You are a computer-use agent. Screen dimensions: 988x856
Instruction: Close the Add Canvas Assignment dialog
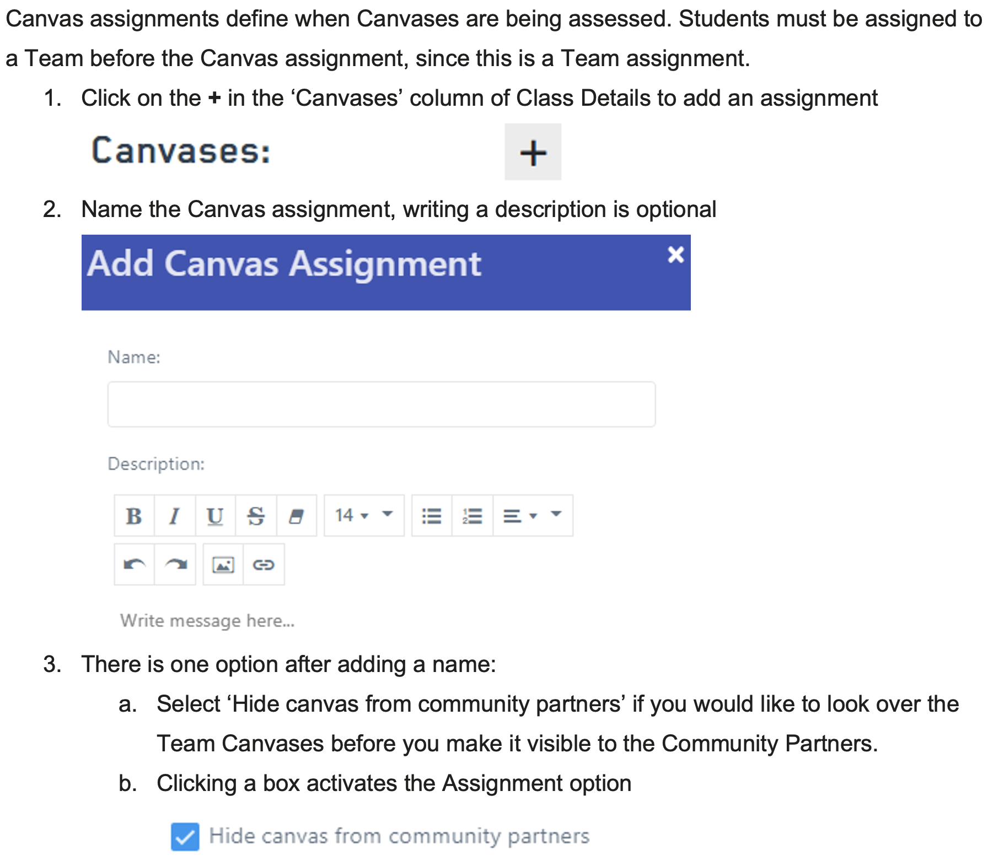coord(675,254)
